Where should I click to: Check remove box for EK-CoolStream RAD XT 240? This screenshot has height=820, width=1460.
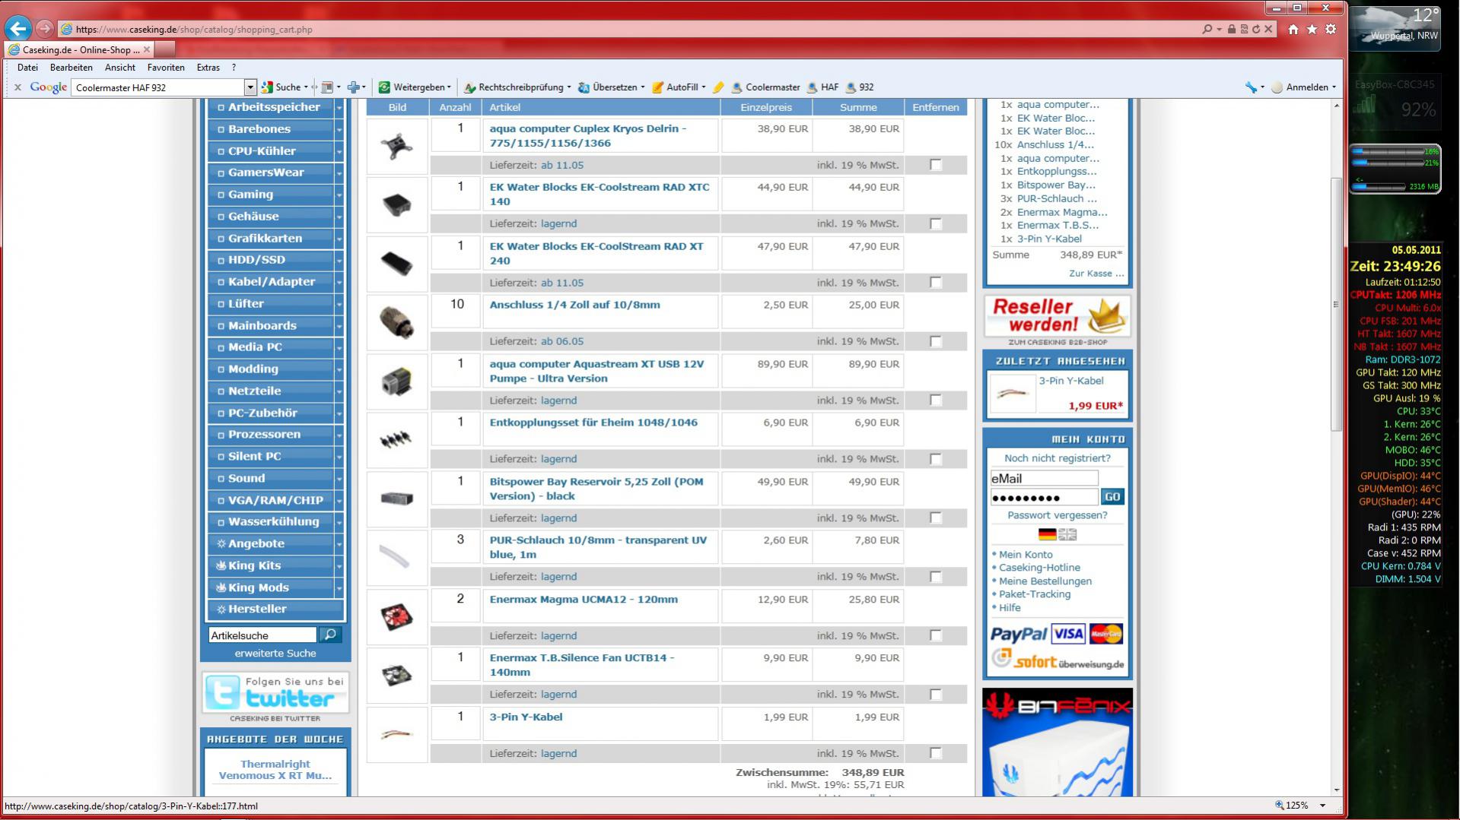pyautogui.click(x=935, y=283)
